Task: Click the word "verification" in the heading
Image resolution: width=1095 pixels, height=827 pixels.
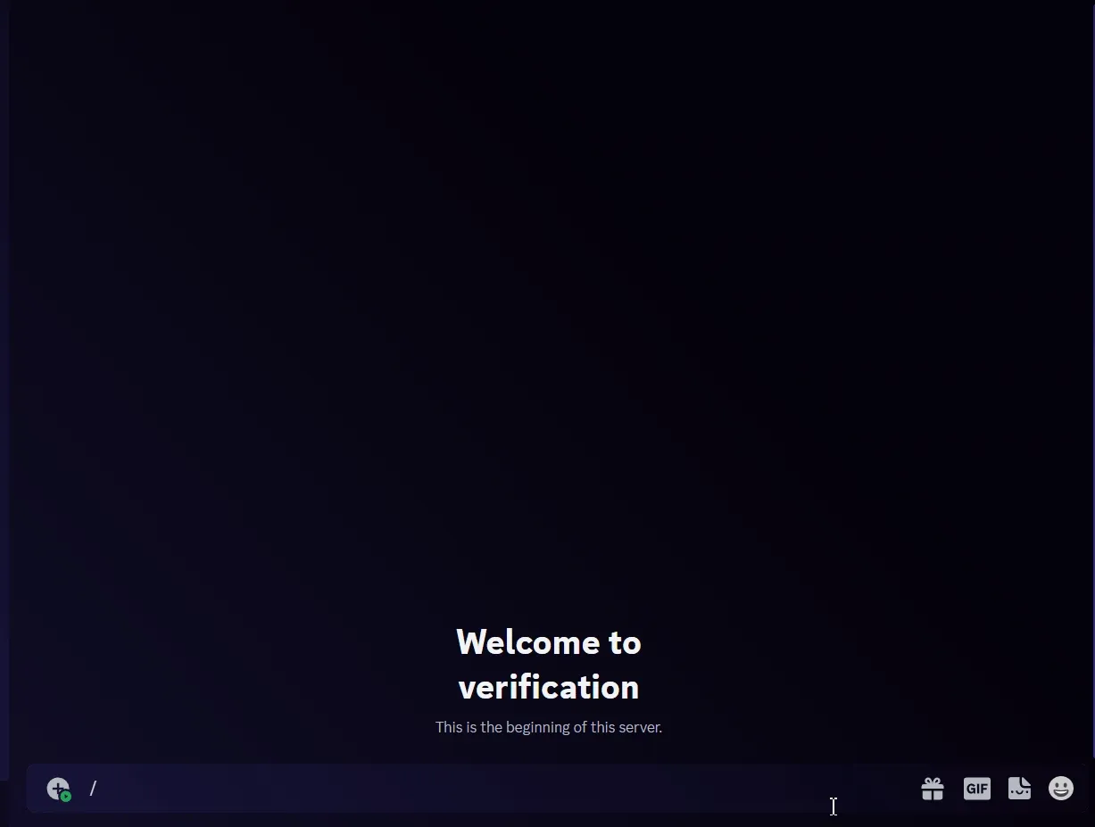Action: (548, 687)
